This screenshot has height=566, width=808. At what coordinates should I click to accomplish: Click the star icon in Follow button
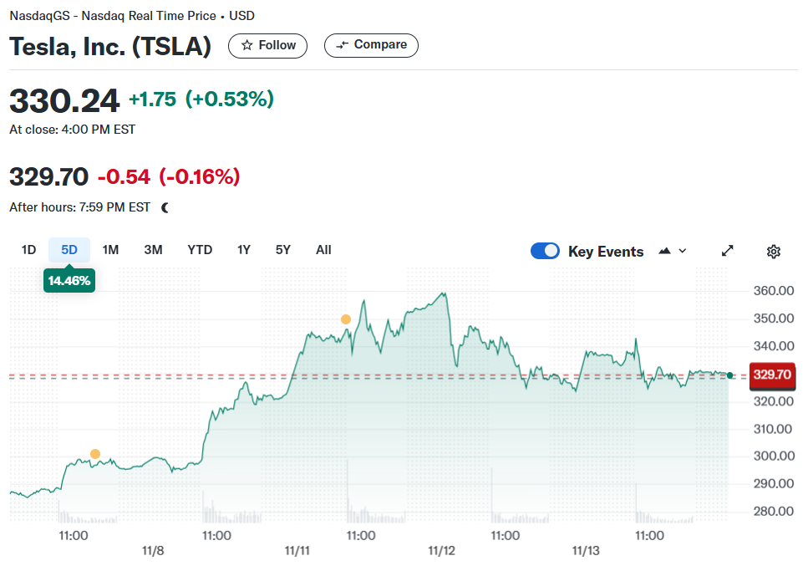246,45
